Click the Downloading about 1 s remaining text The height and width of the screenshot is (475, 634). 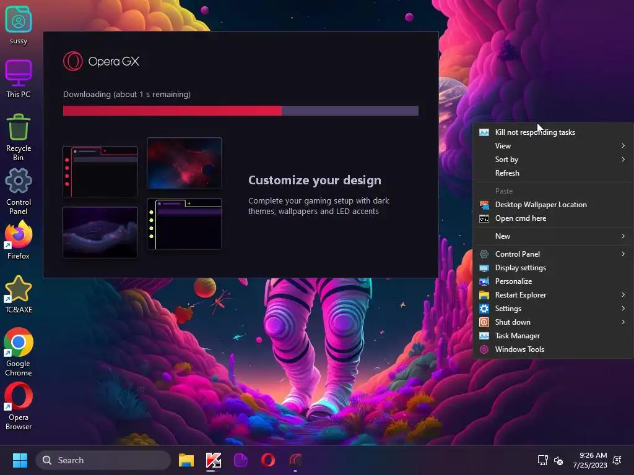coord(126,95)
